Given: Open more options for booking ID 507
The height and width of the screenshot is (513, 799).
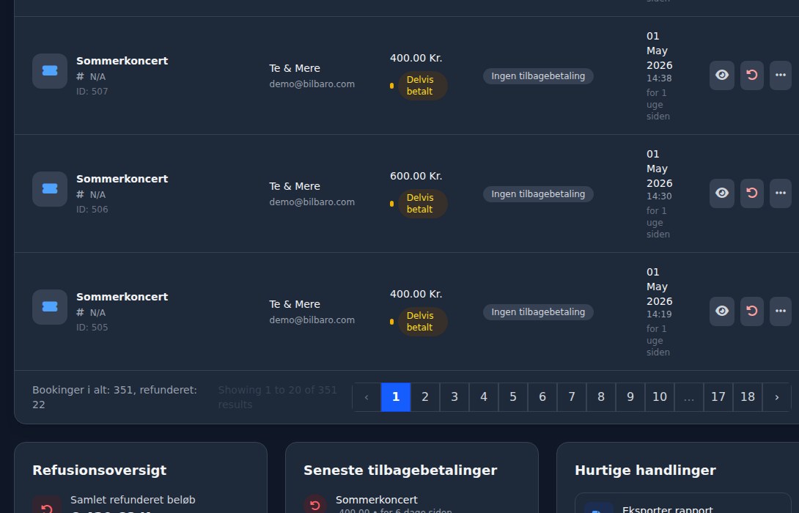Looking at the screenshot, I should click(x=780, y=75).
